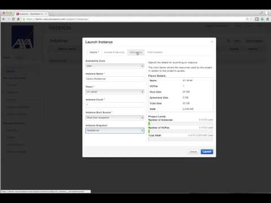Viewport: 271px width, 203px height.
Task: Click the browser forward arrow
Action: pos(8,19)
